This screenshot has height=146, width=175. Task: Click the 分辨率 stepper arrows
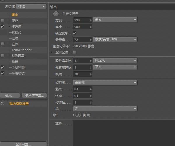[91, 40]
